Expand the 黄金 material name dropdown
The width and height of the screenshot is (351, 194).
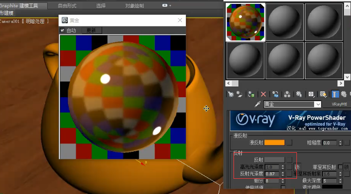(318, 104)
